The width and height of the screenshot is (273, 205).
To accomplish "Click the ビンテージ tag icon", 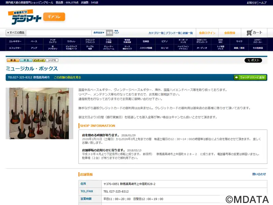I will [39, 60].
